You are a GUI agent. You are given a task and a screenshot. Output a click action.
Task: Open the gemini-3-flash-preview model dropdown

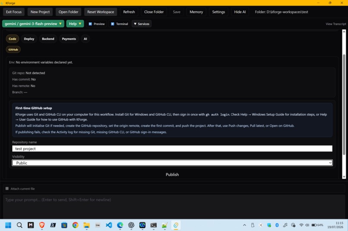tap(33, 24)
